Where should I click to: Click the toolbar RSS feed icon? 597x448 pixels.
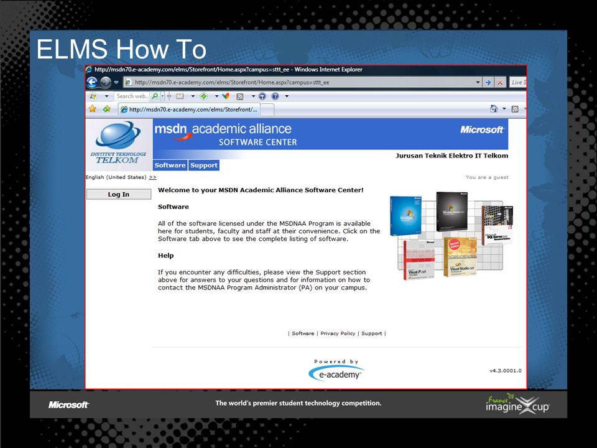click(240, 96)
